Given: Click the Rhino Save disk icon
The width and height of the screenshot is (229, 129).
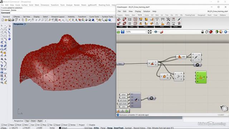Looking at the screenshot, I should 9,20.
